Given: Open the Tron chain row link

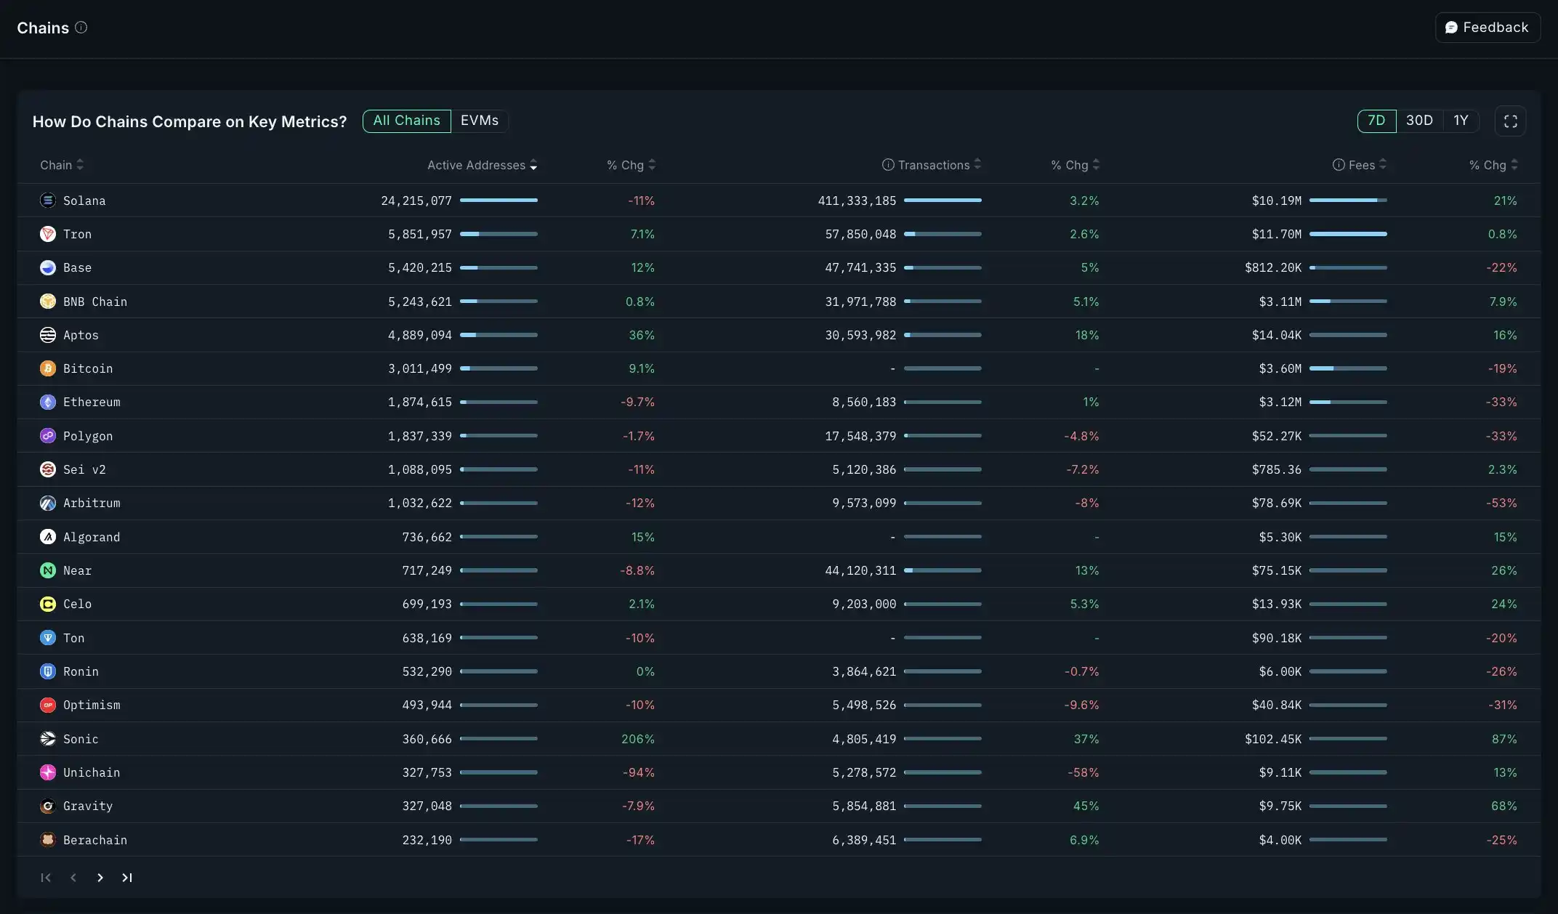Looking at the screenshot, I should (77, 234).
